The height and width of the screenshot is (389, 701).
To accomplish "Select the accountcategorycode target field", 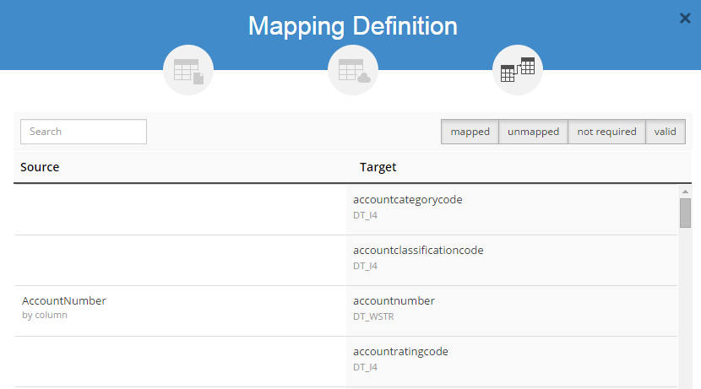I will (x=408, y=200).
